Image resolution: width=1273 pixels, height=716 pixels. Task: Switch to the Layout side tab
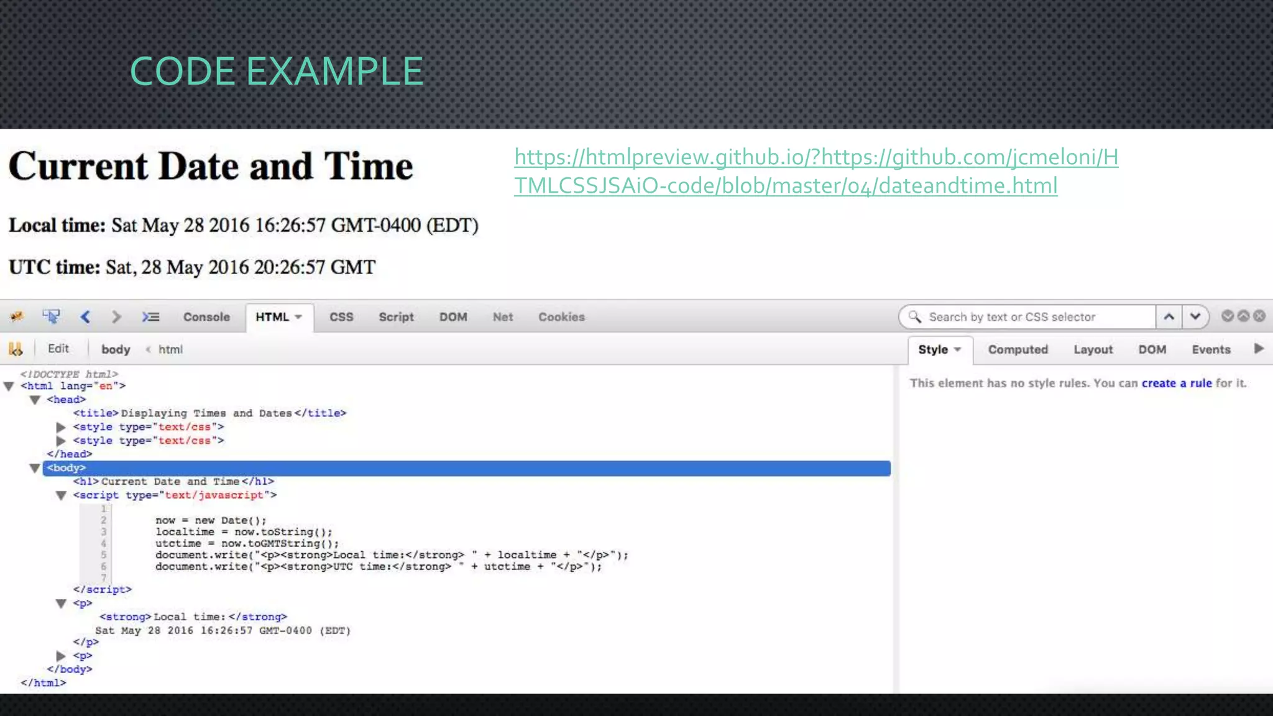pos(1093,349)
